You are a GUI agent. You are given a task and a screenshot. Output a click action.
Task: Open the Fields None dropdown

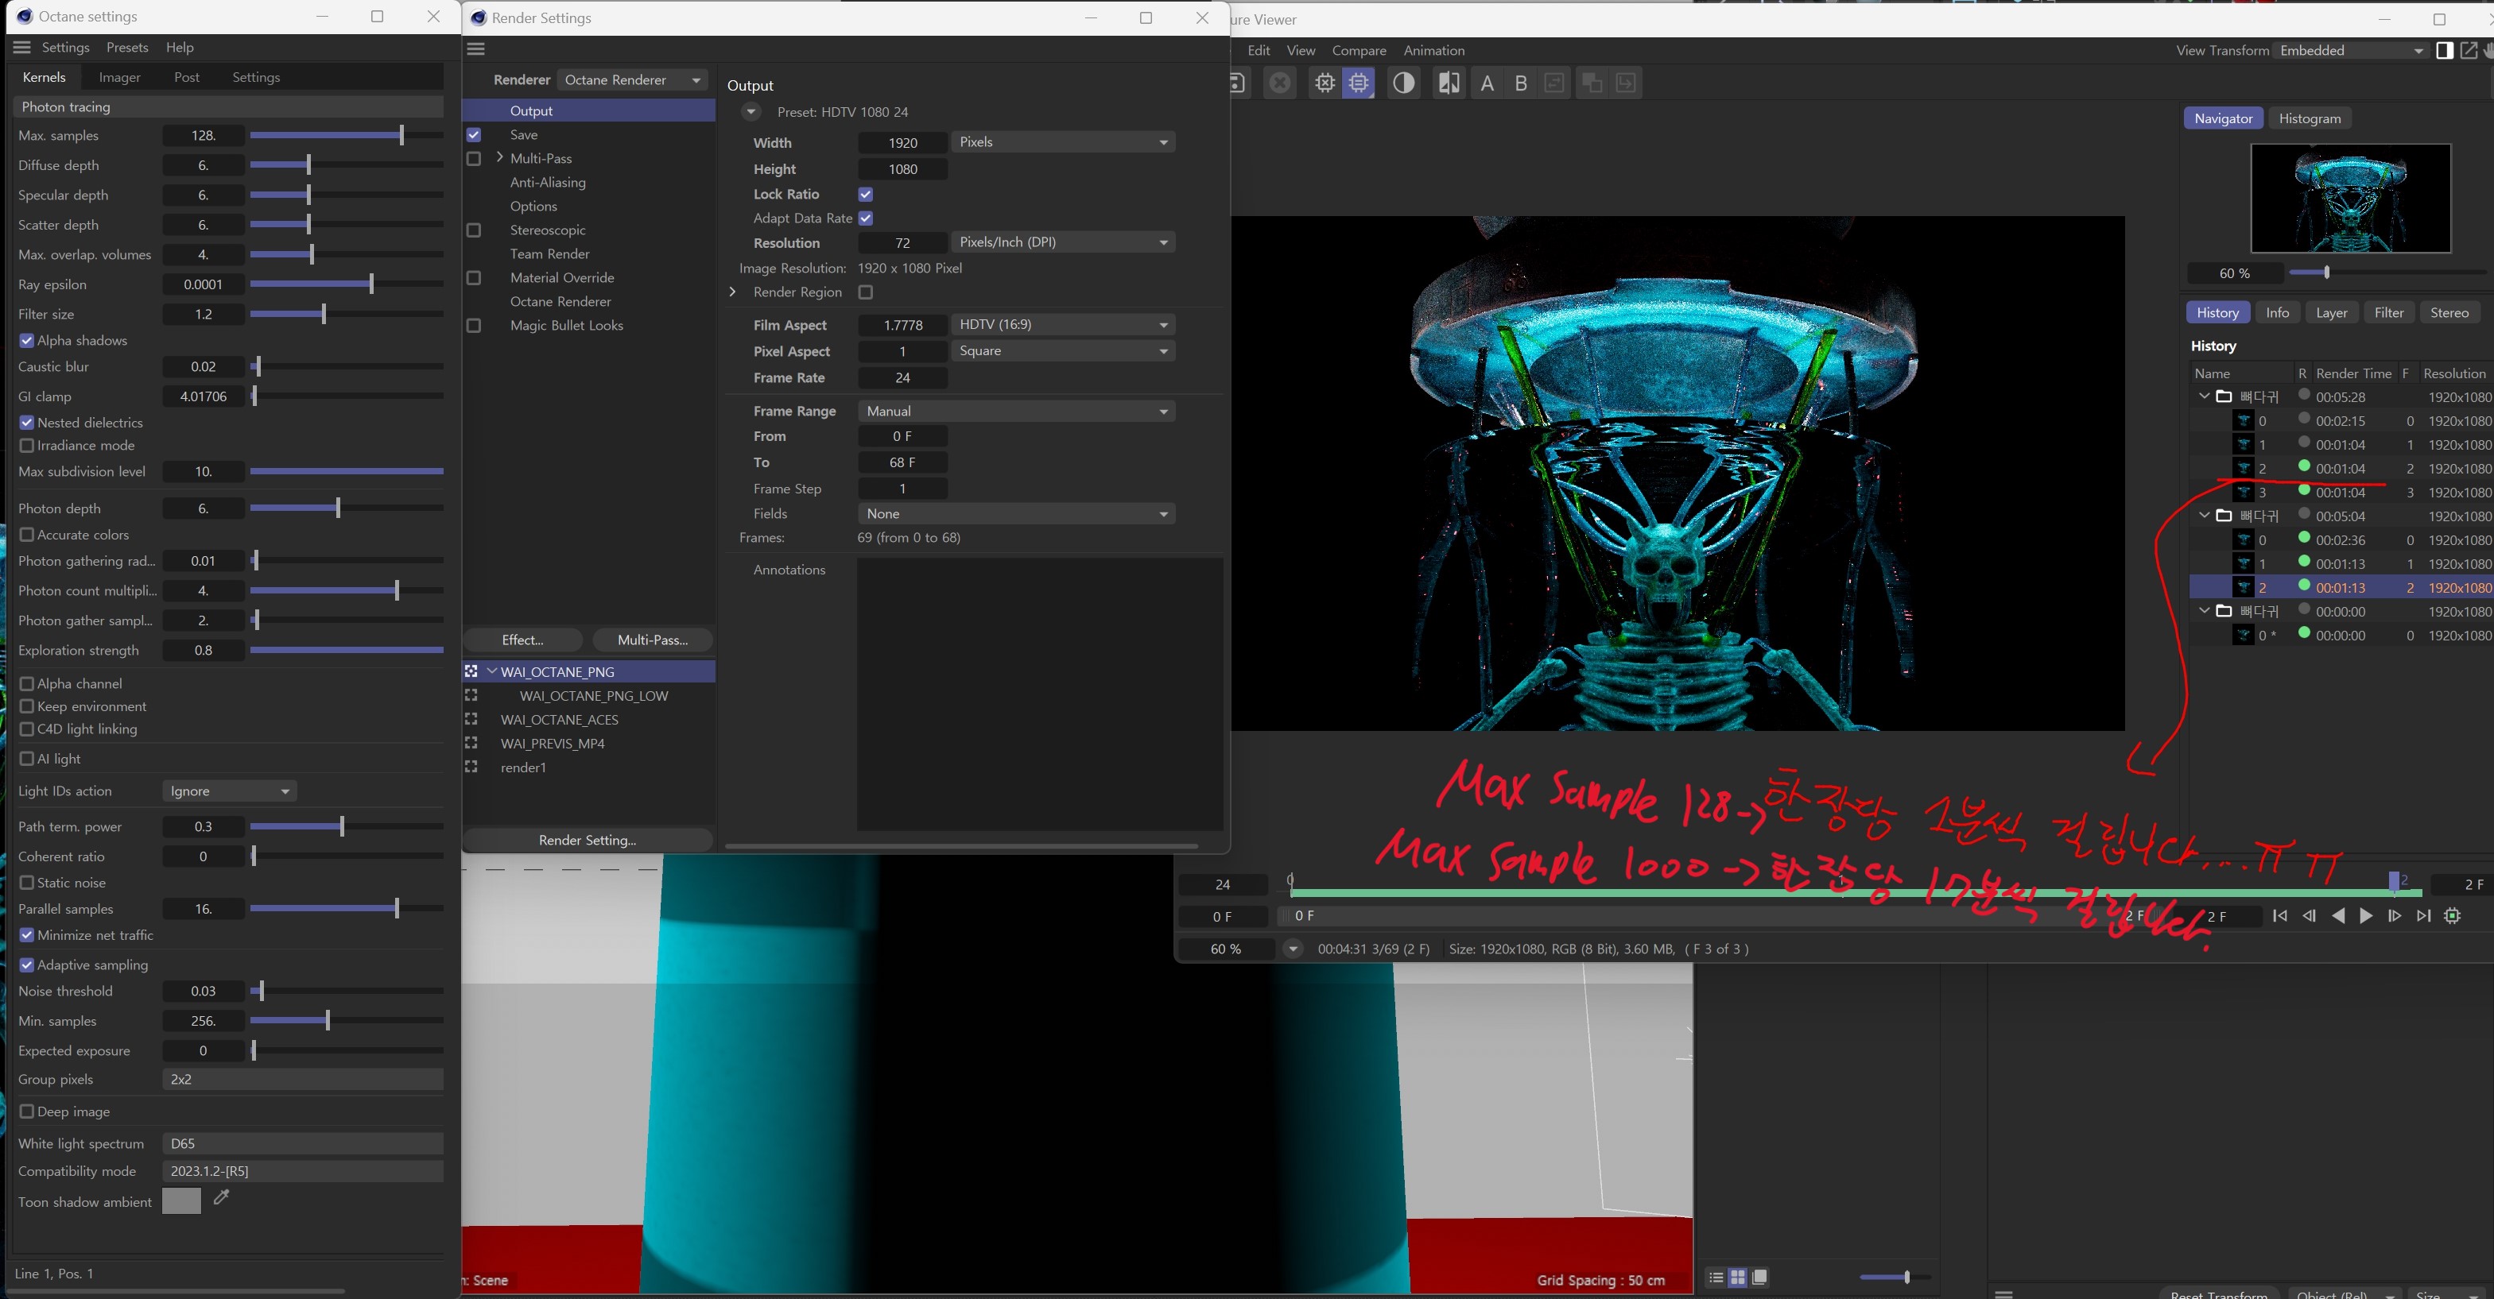coord(1017,513)
